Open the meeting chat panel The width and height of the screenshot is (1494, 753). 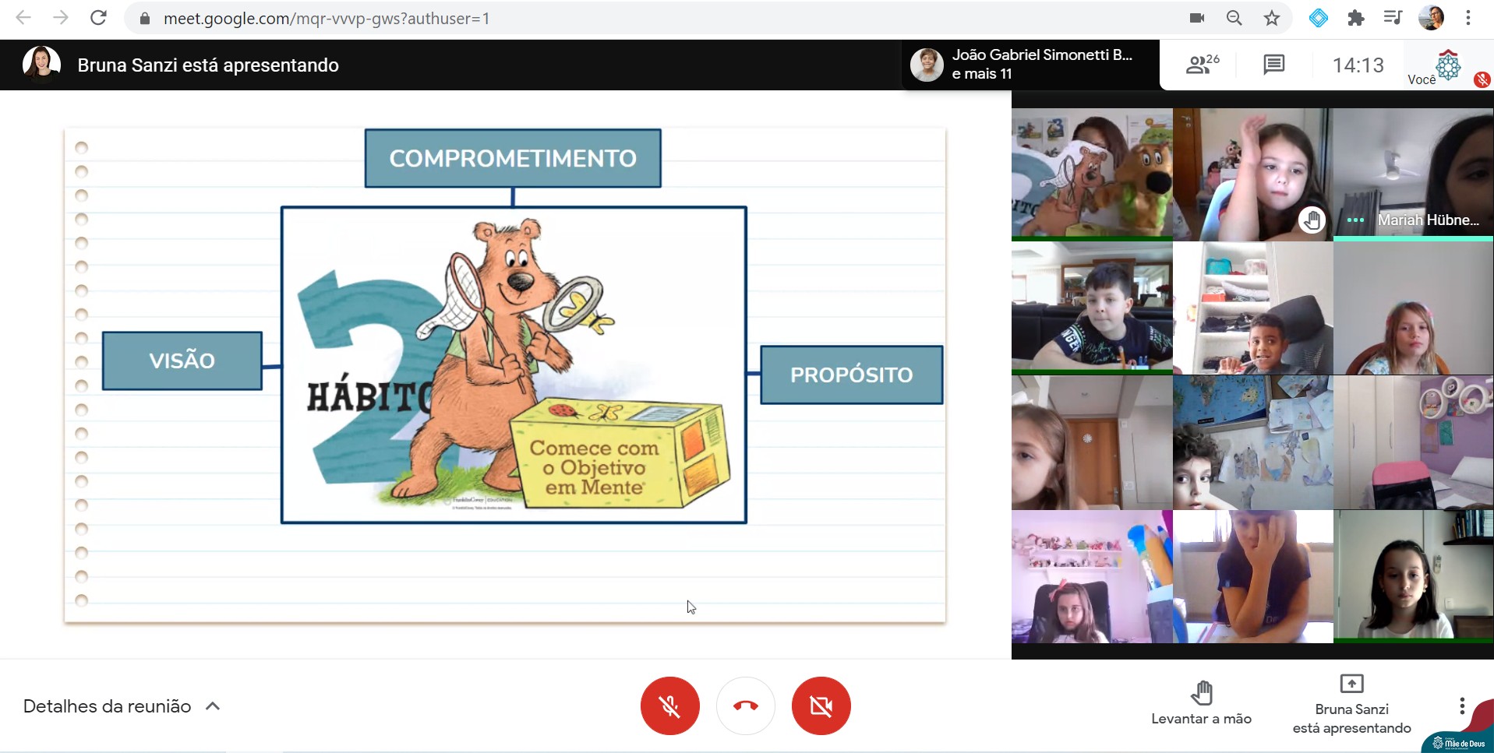pos(1273,65)
